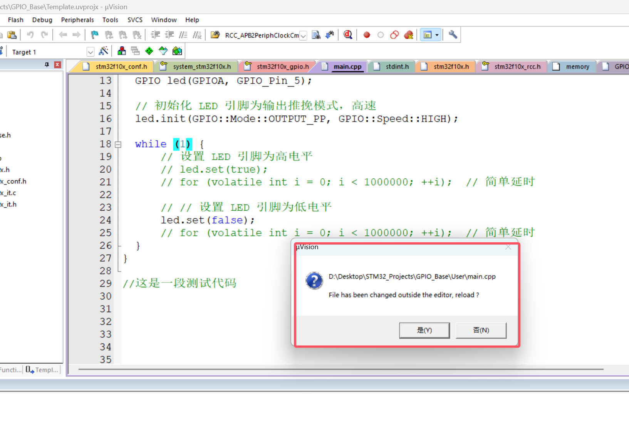Go to the next bookmark icon
The image size is (629, 446).
pos(123,35)
